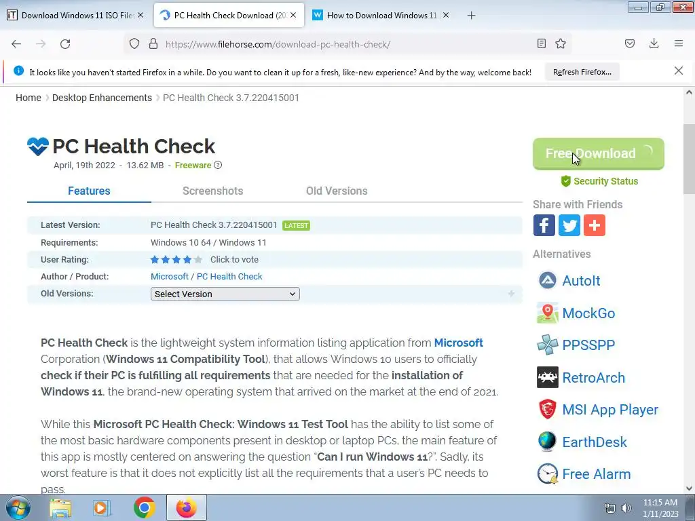
Task: Open the Microsoft author link
Action: tap(169, 277)
